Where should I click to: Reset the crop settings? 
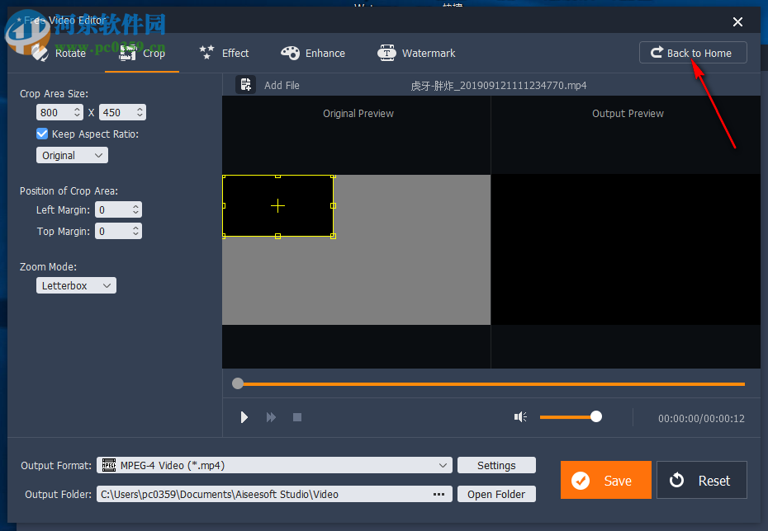(701, 479)
